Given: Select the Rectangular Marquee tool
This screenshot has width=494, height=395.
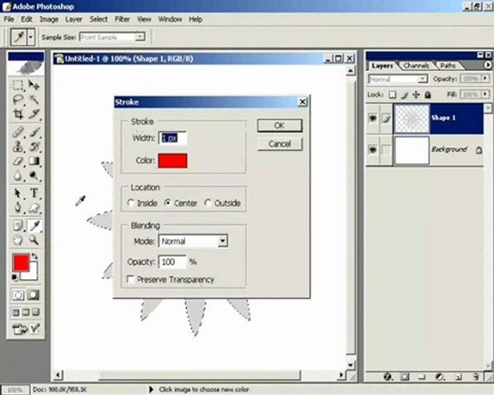Looking at the screenshot, I should (x=18, y=85).
